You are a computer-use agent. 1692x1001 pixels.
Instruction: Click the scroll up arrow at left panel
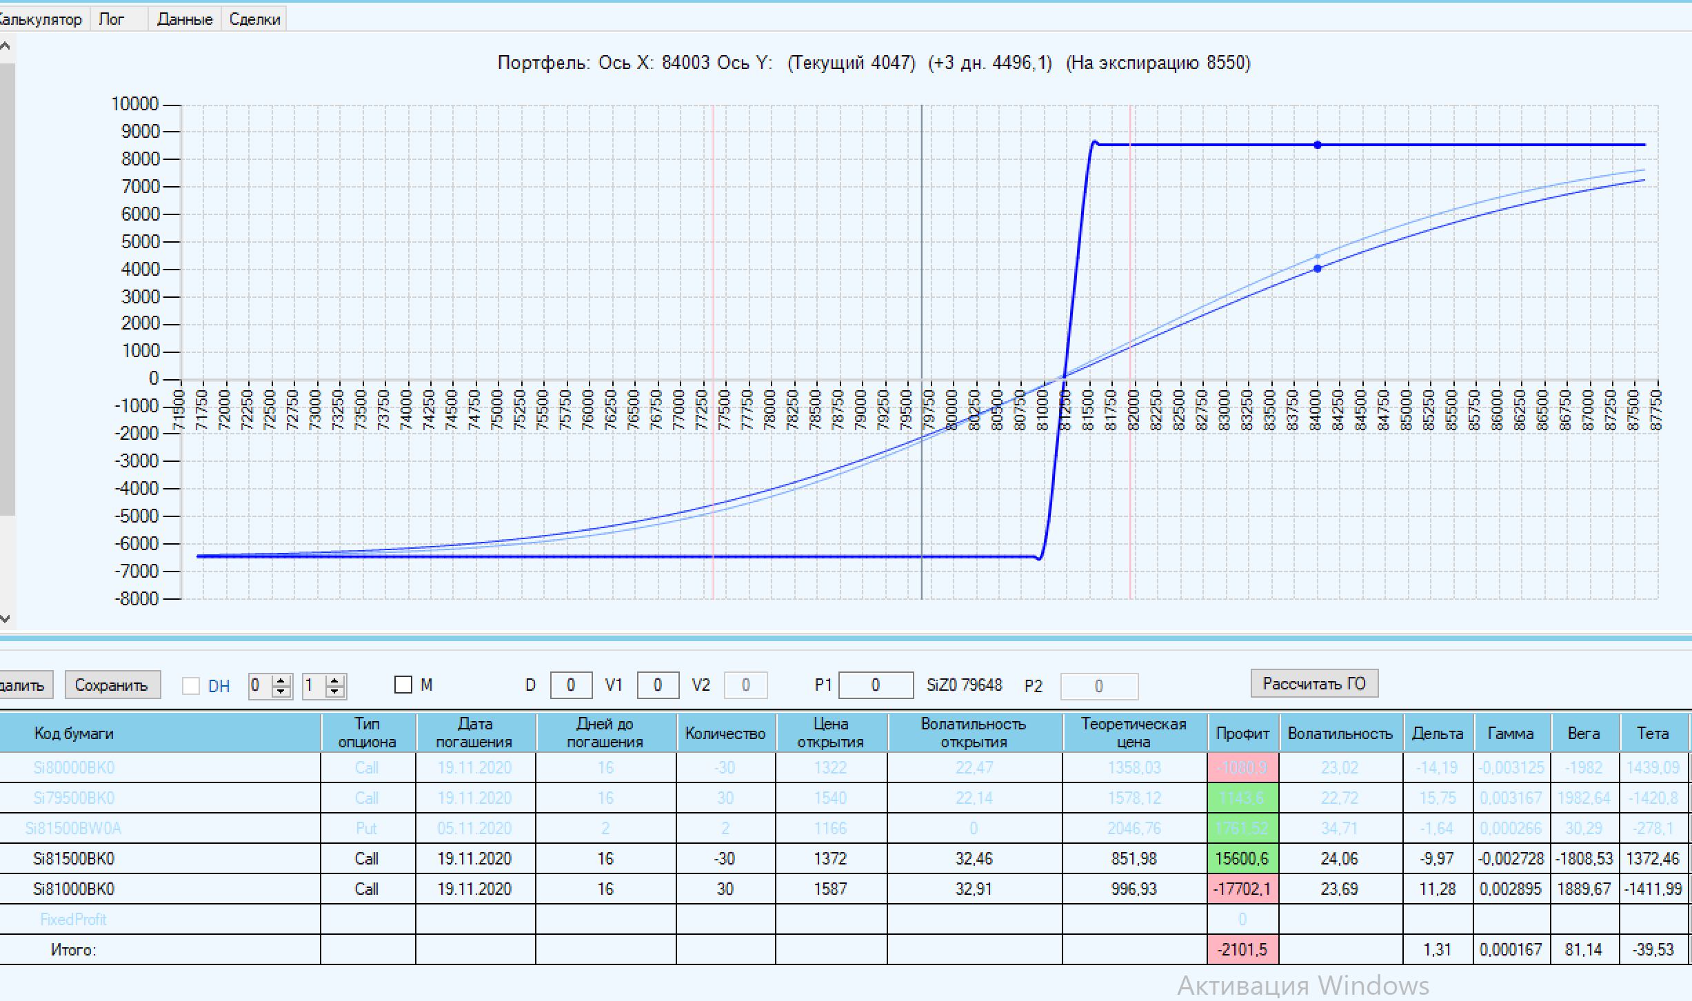[x=5, y=47]
